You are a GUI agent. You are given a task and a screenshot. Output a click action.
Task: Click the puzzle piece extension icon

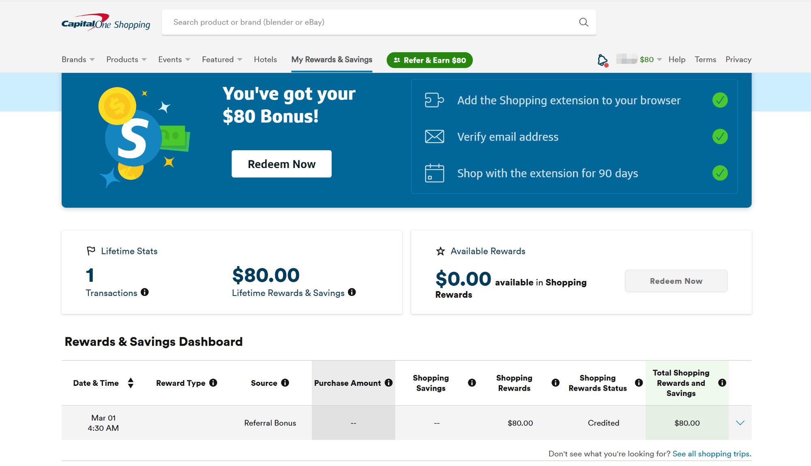(x=434, y=100)
